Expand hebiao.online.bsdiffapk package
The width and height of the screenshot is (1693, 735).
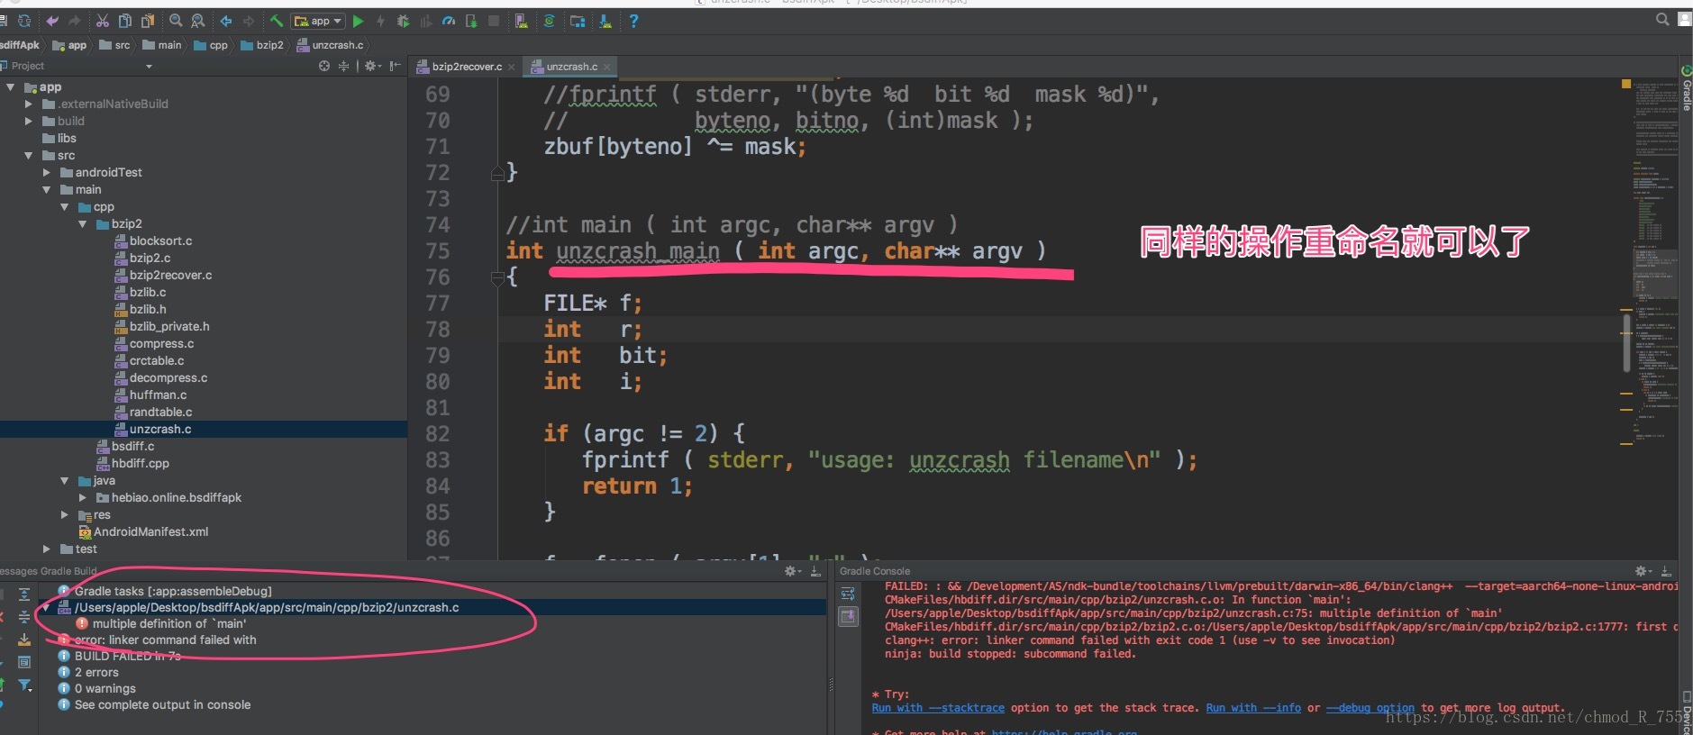(83, 498)
